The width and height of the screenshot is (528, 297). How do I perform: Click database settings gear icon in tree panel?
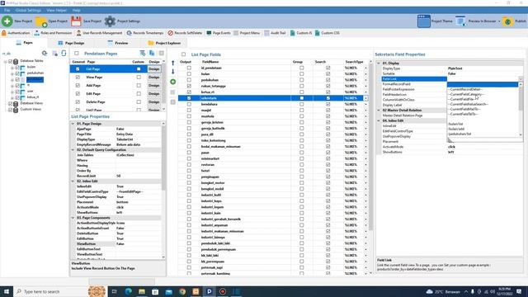[x=45, y=53]
